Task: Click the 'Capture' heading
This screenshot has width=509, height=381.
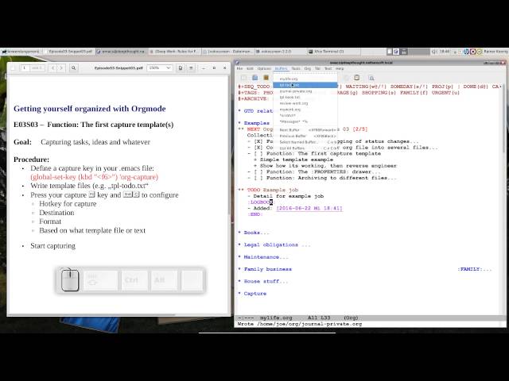Action: coord(255,294)
